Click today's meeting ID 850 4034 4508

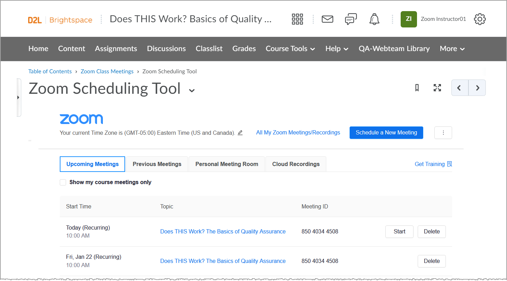click(320, 232)
